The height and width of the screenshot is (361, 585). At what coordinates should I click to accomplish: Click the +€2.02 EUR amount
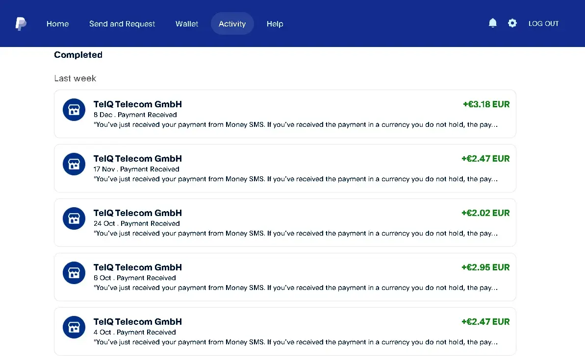(485, 213)
